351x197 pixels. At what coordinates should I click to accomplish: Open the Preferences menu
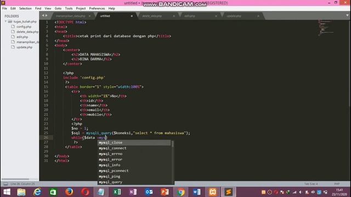click(97, 8)
